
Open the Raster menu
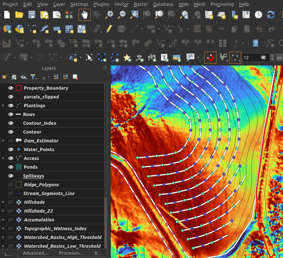point(140,4)
